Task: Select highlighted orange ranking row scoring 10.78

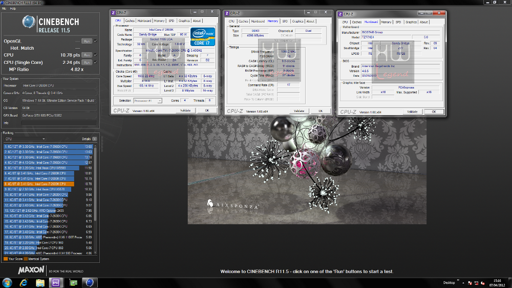Action: point(48,184)
